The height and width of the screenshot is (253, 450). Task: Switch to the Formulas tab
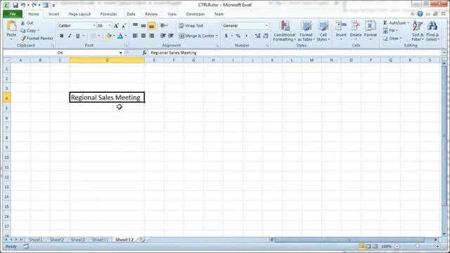point(108,14)
